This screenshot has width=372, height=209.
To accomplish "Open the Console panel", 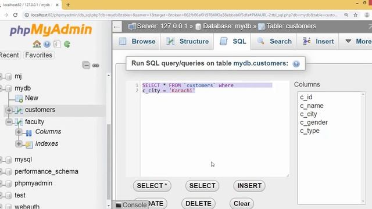I will 131,205.
